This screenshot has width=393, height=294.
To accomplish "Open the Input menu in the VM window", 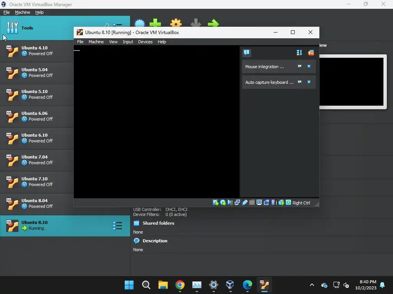I will tap(128, 42).
